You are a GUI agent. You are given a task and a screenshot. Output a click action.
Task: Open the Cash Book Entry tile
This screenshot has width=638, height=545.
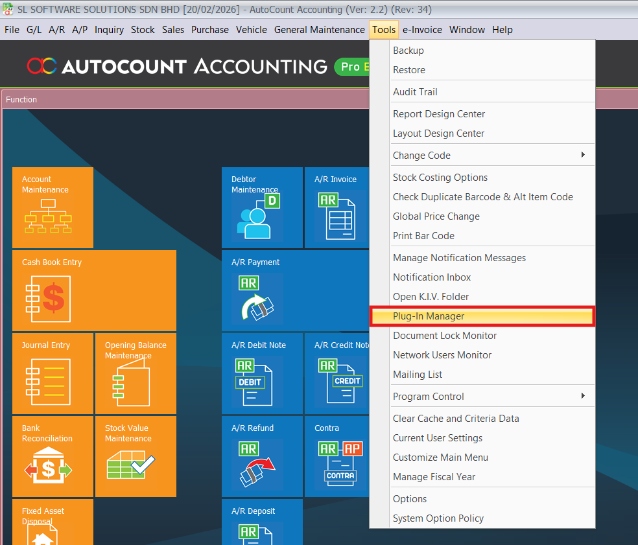click(94, 290)
